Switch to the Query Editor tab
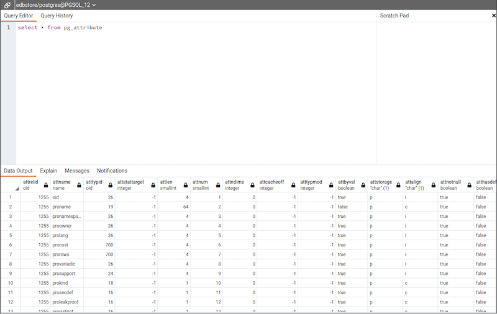 [x=19, y=16]
